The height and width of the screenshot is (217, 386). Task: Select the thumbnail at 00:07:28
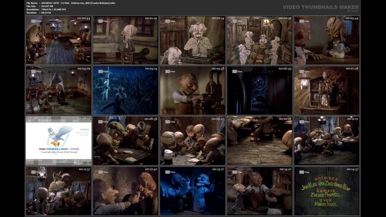[x=327, y=90]
